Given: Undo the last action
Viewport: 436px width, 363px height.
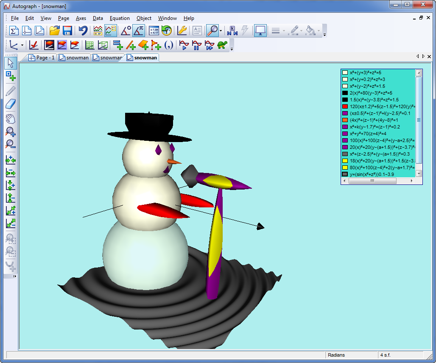Looking at the screenshot, I should pyautogui.click(x=83, y=31).
